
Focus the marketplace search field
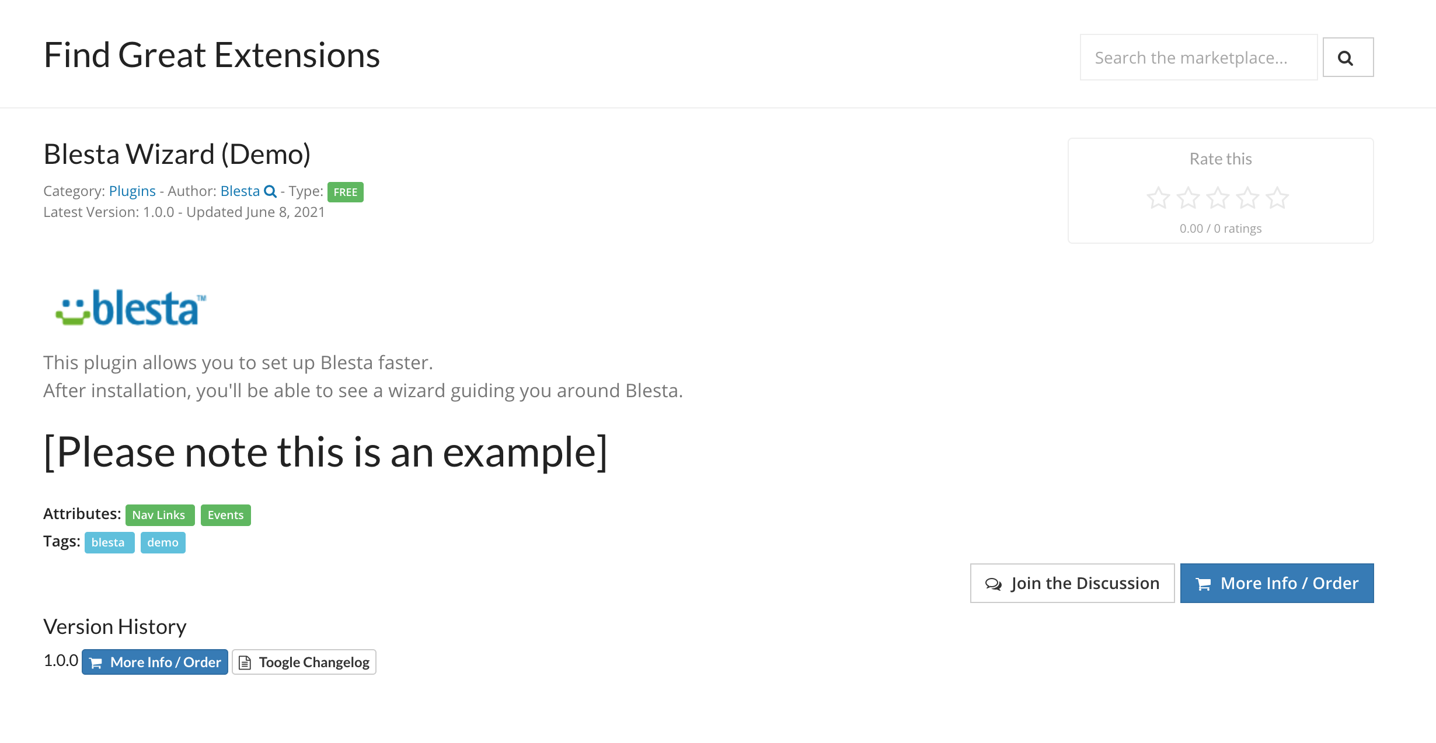click(x=1198, y=58)
